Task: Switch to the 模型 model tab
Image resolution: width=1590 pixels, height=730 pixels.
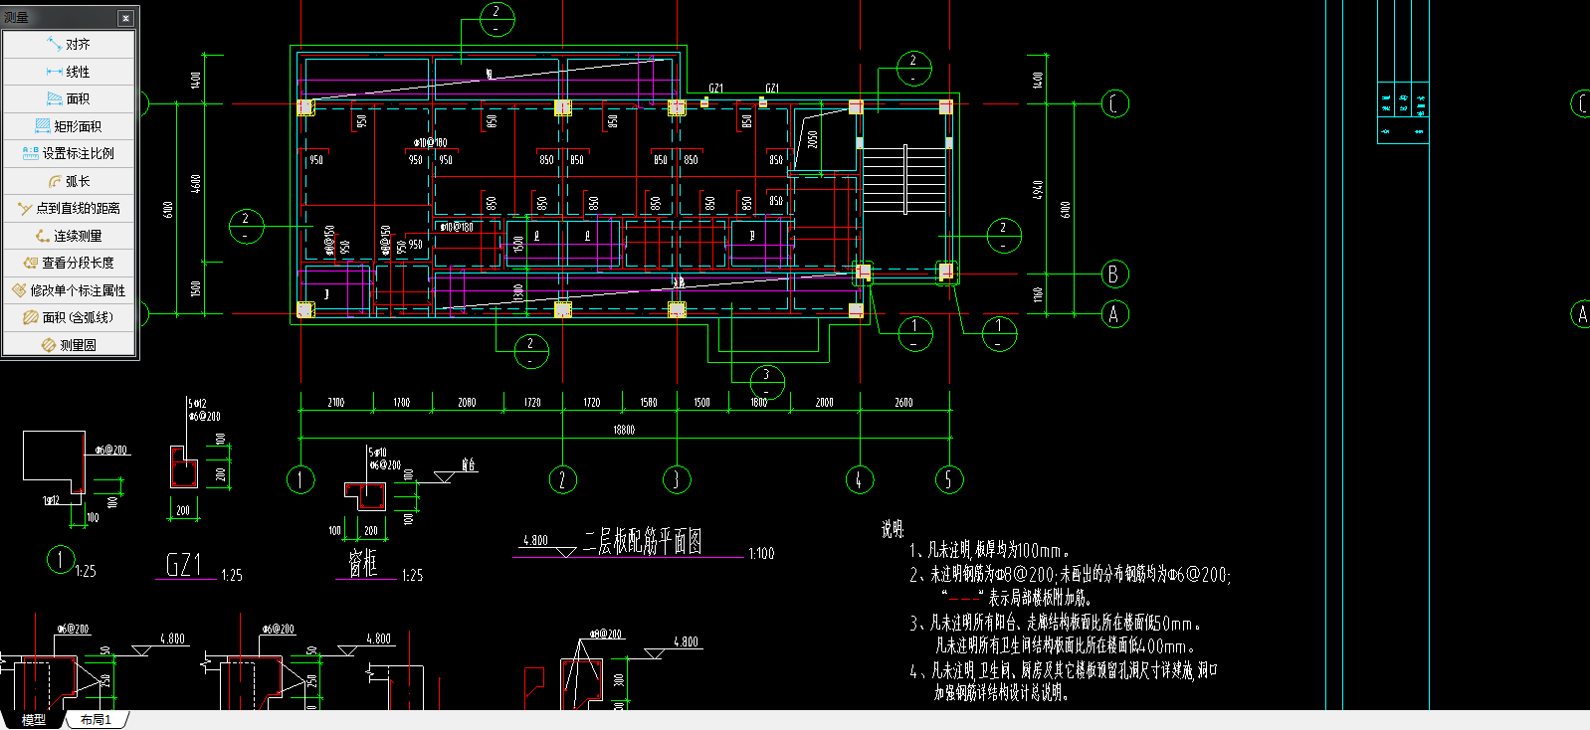Action: [33, 719]
